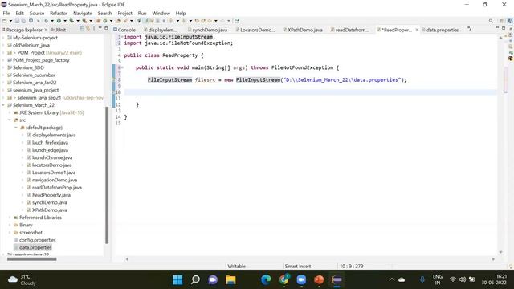Viewport: 514px width, 289px height.
Task: Collapse the (default package) node
Action: (x=16, y=128)
